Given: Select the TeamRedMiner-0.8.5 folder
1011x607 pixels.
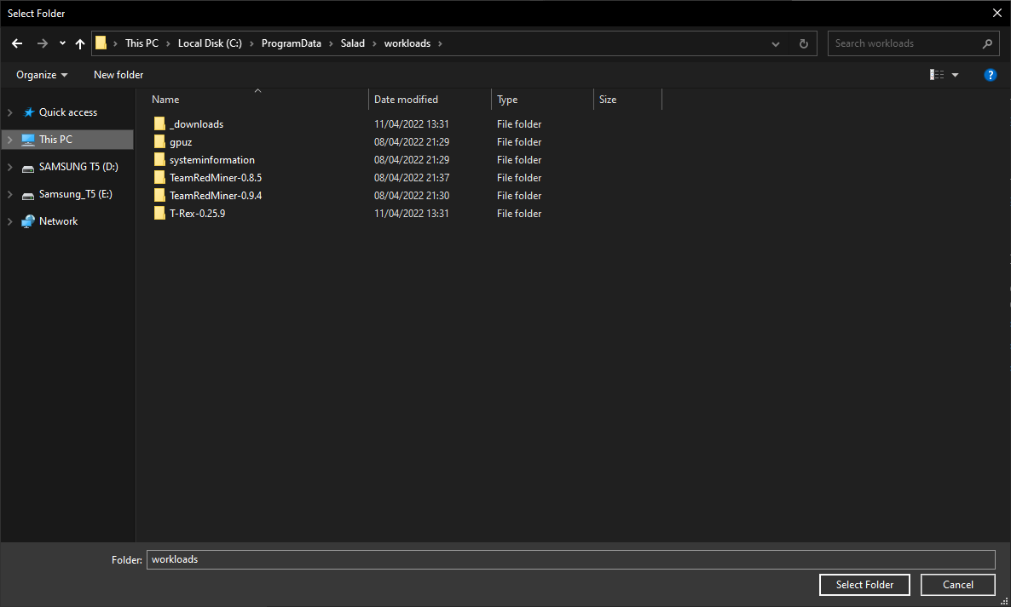Looking at the screenshot, I should tap(216, 178).
